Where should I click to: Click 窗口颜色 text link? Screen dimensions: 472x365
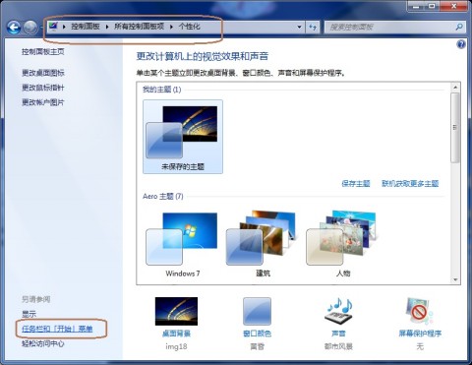pyautogui.click(x=257, y=334)
